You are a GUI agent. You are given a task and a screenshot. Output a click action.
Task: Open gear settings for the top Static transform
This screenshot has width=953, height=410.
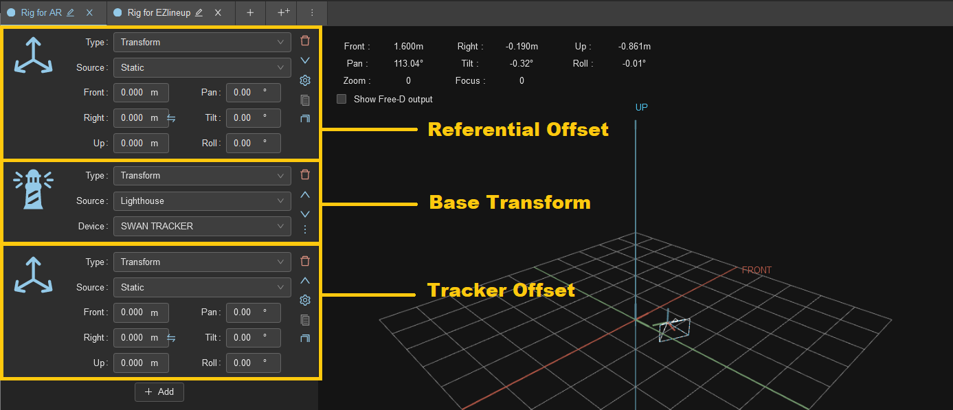coord(305,80)
